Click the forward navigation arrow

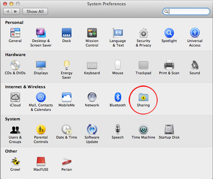tap(16, 12)
